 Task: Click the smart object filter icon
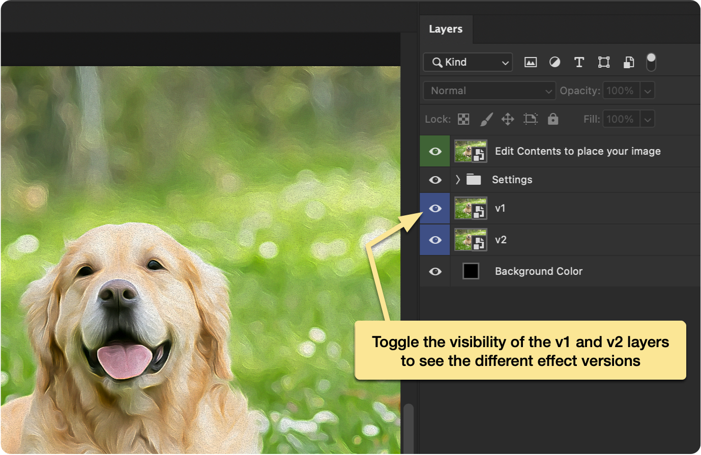[x=629, y=62]
